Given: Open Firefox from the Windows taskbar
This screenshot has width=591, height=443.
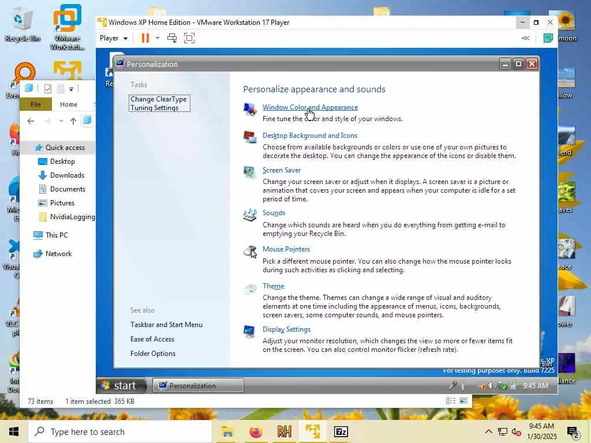Looking at the screenshot, I should tap(256, 431).
